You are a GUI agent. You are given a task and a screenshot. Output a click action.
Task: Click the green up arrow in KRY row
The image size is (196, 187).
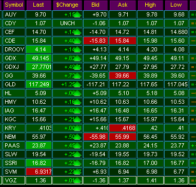[x=77, y=128]
